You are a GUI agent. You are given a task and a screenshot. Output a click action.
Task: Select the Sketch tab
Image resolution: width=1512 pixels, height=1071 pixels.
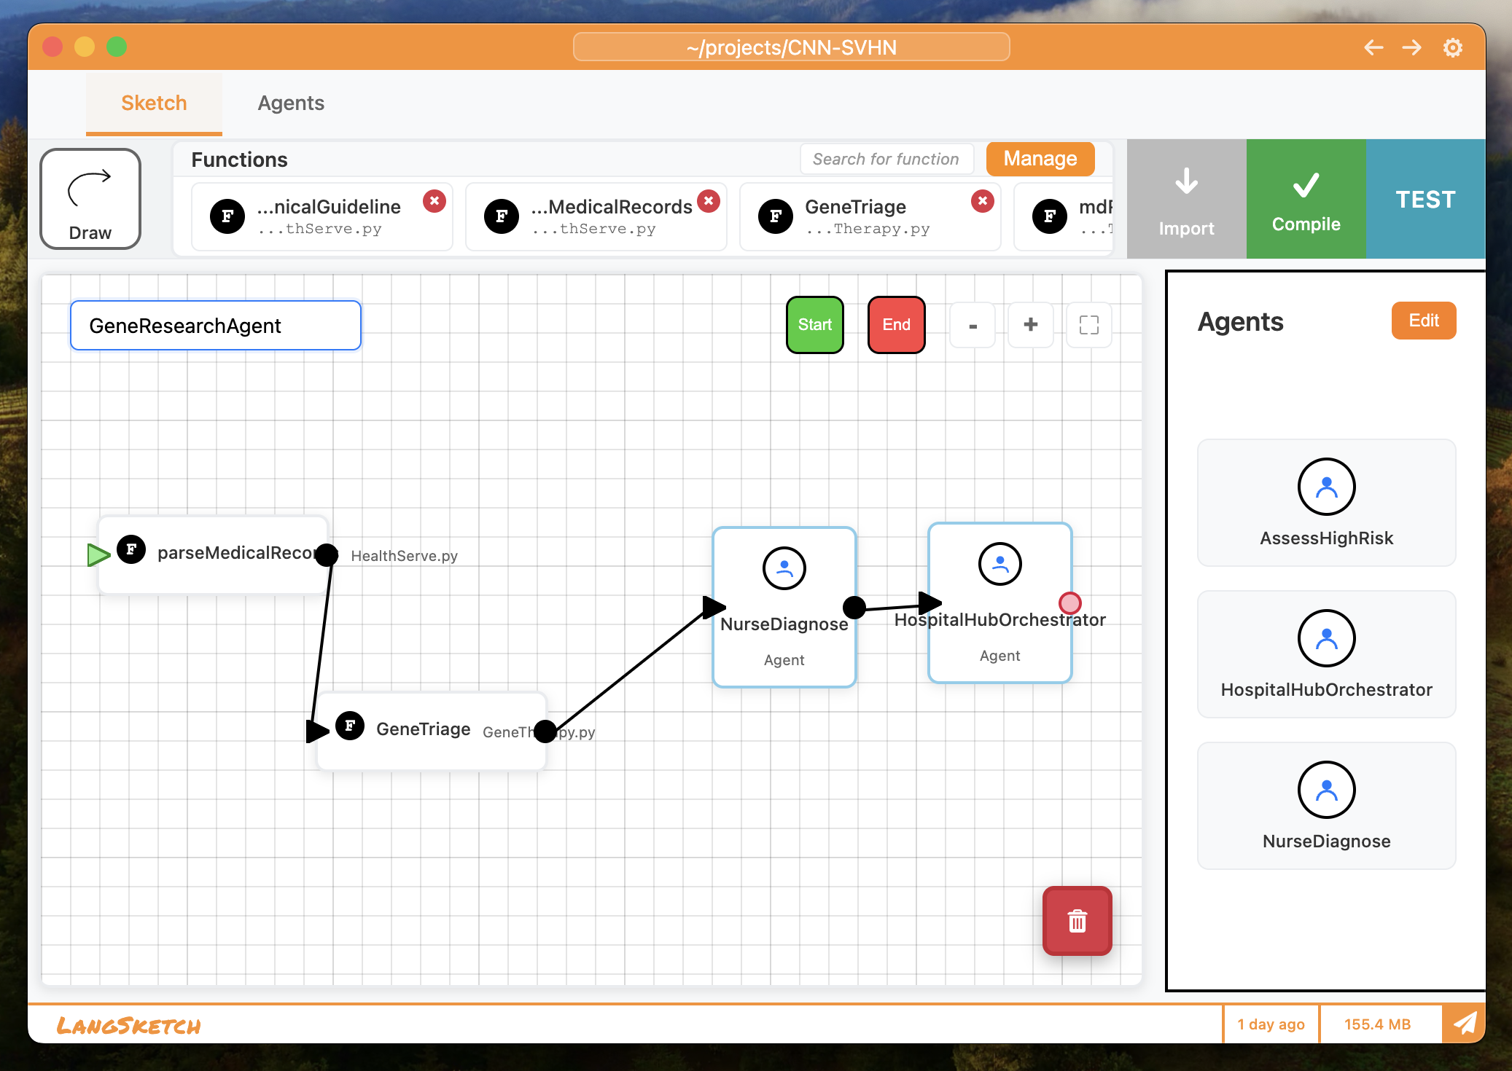pos(154,103)
